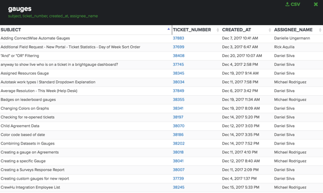
Task: Open ticket number 38186
Action: point(178,135)
